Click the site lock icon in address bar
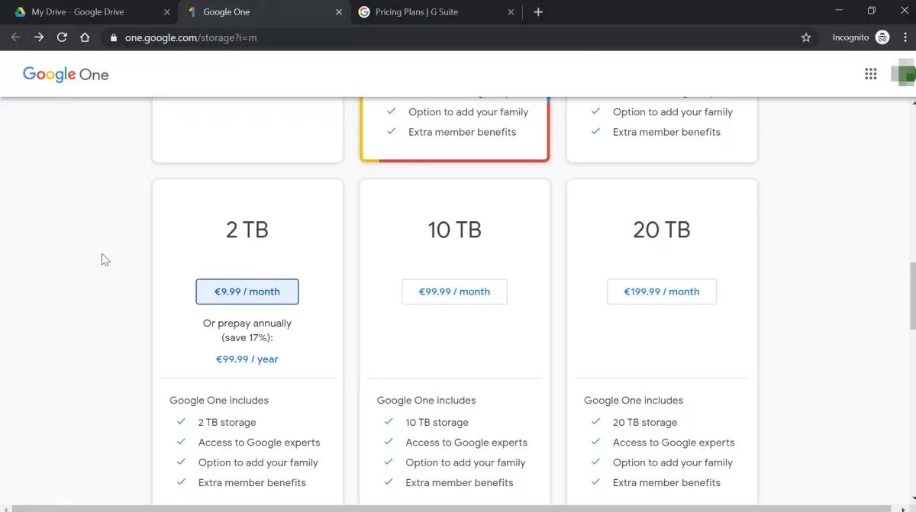916x512 pixels. coord(114,37)
